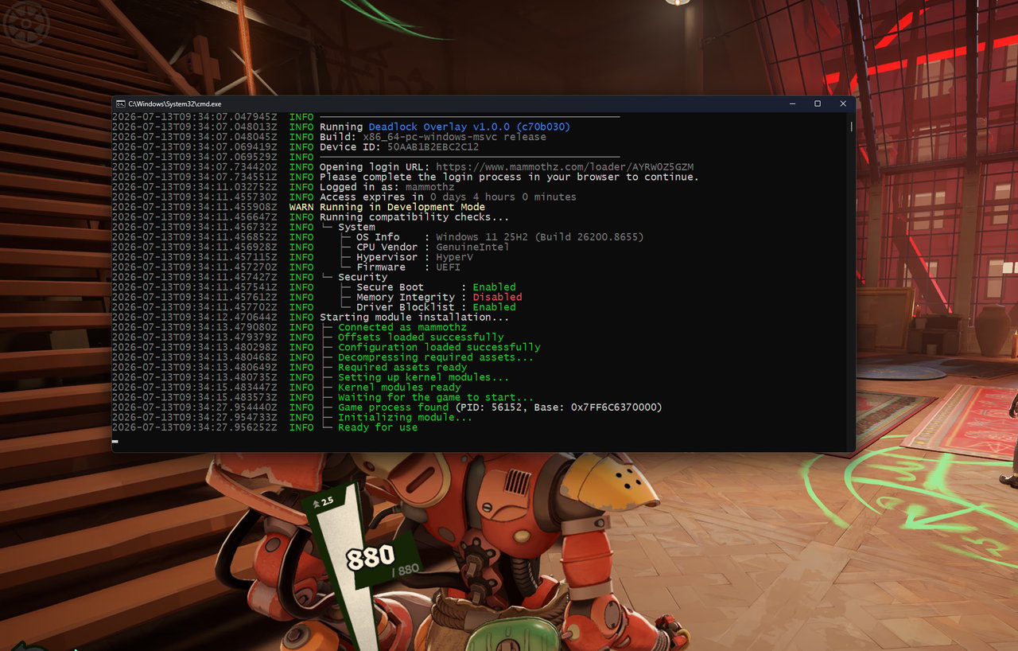Click the WARN "Running in Development Mode" line

[x=402, y=207]
